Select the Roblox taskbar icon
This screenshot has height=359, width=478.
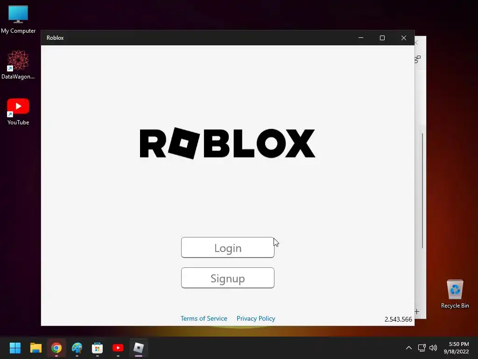[x=138, y=348]
